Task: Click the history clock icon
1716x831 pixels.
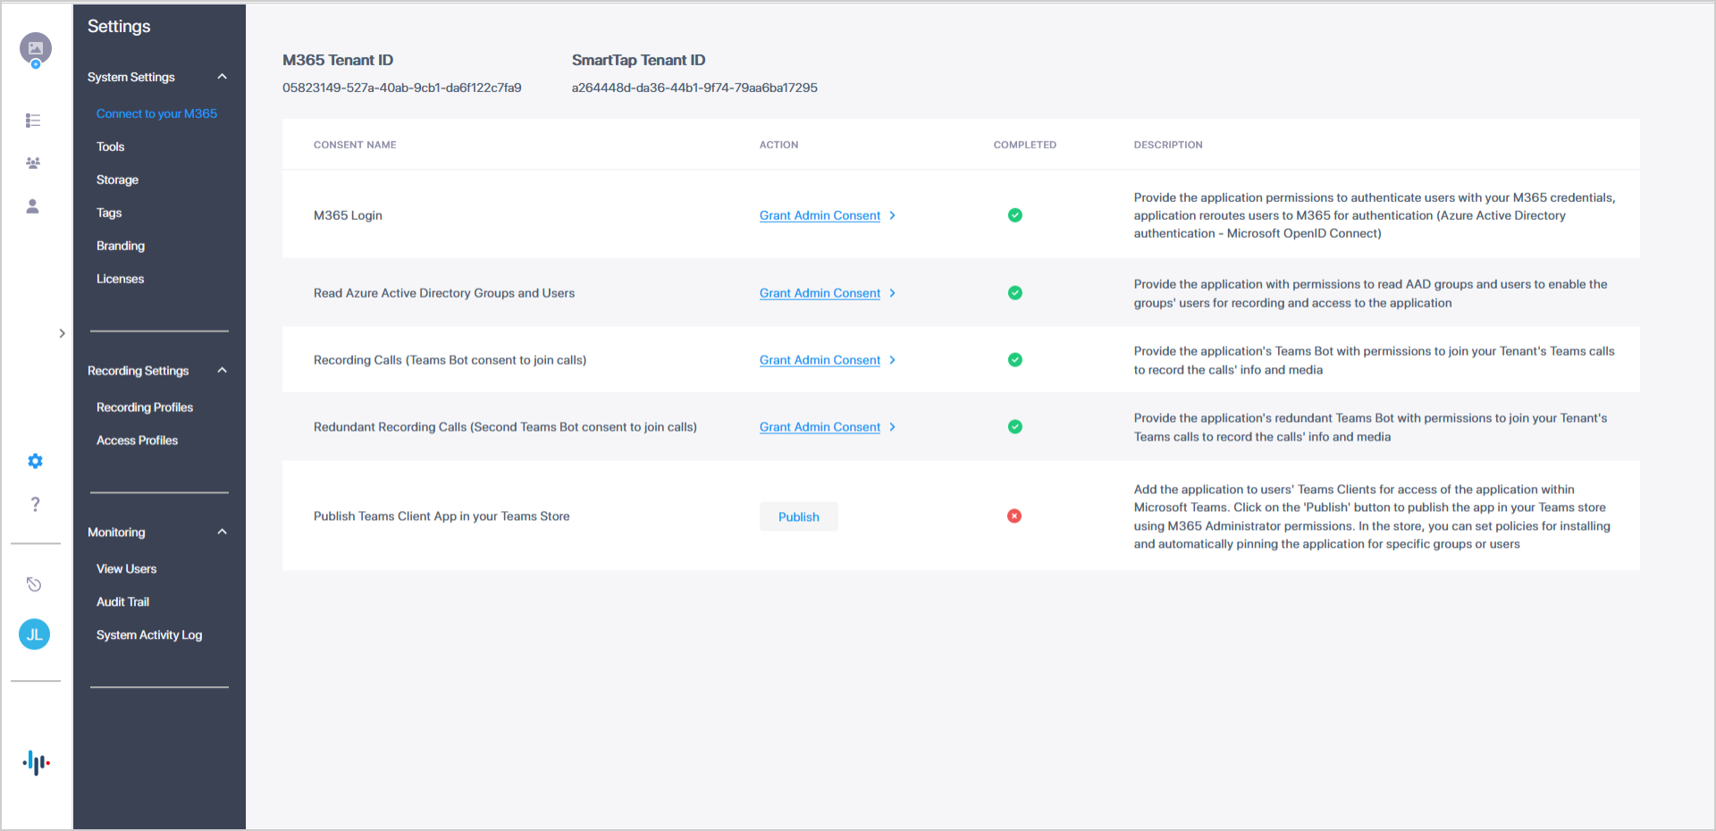Action: (x=34, y=584)
